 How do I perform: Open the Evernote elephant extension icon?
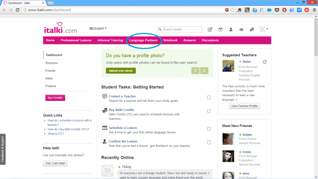pyautogui.click(x=239, y=10)
